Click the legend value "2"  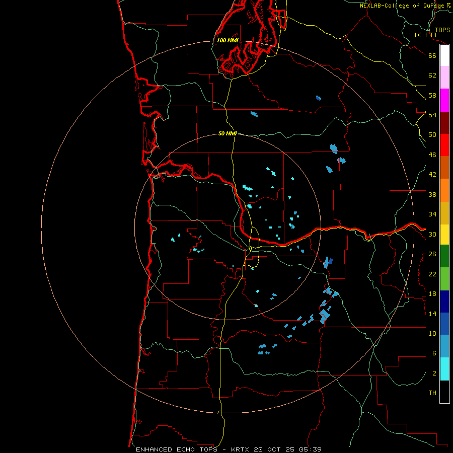click(434, 373)
